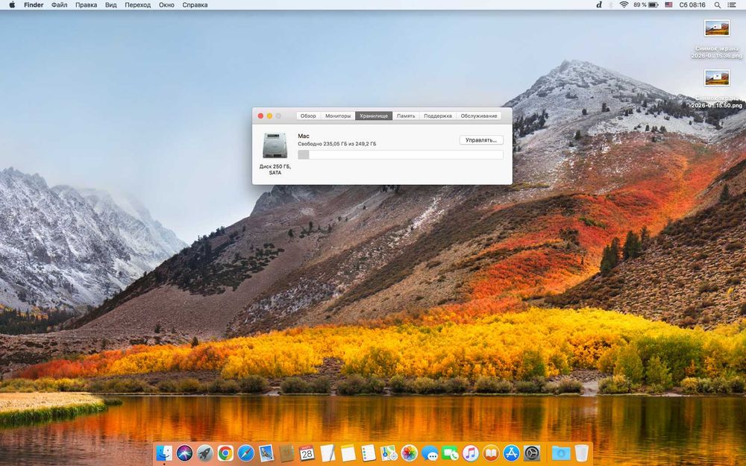The width and height of the screenshot is (746, 466).
Task: Open the Переход menu
Action: click(137, 4)
